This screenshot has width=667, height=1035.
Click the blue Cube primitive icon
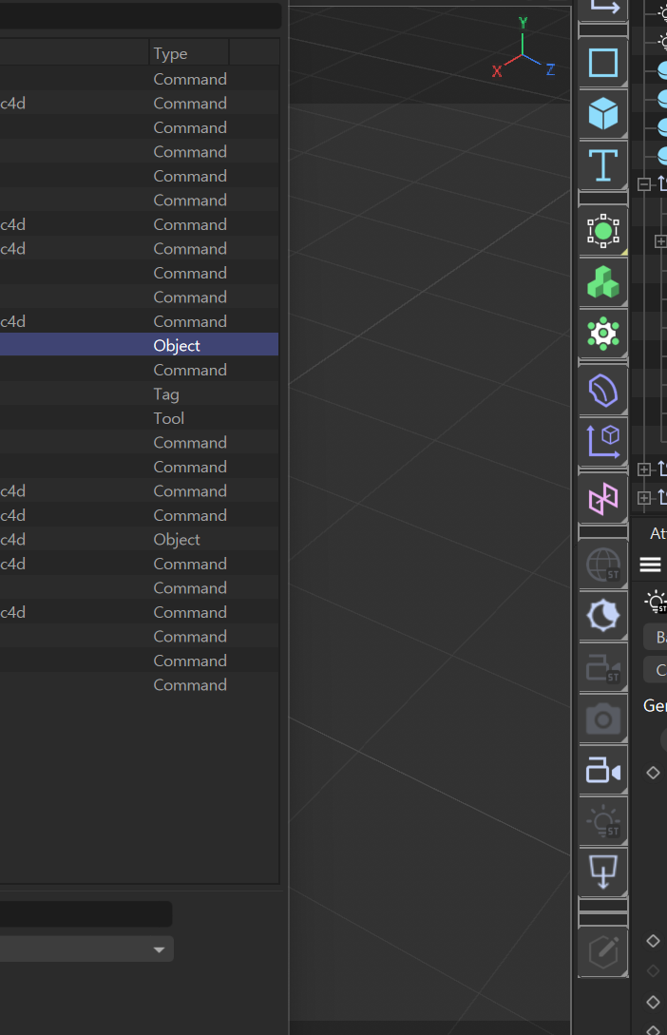point(603,114)
